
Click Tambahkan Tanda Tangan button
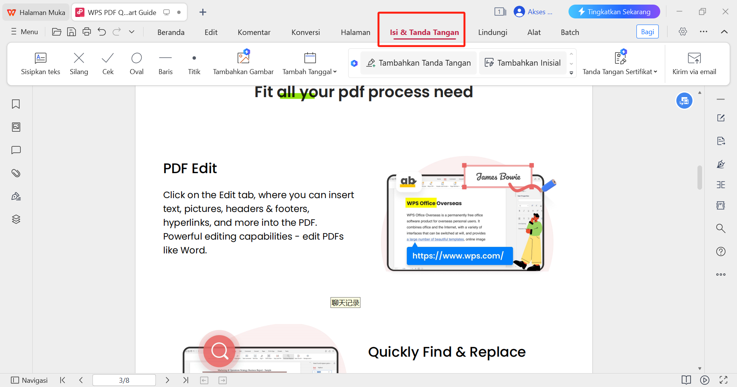click(x=419, y=63)
